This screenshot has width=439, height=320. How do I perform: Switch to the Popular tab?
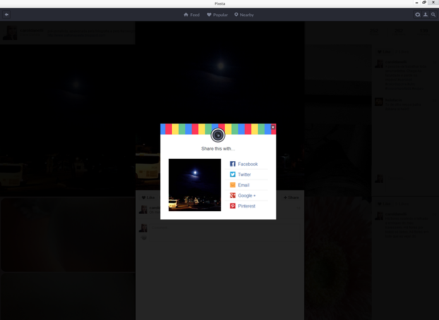tap(217, 15)
